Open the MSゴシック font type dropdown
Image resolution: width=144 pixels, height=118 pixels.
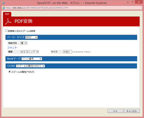pyautogui.click(x=29, y=52)
